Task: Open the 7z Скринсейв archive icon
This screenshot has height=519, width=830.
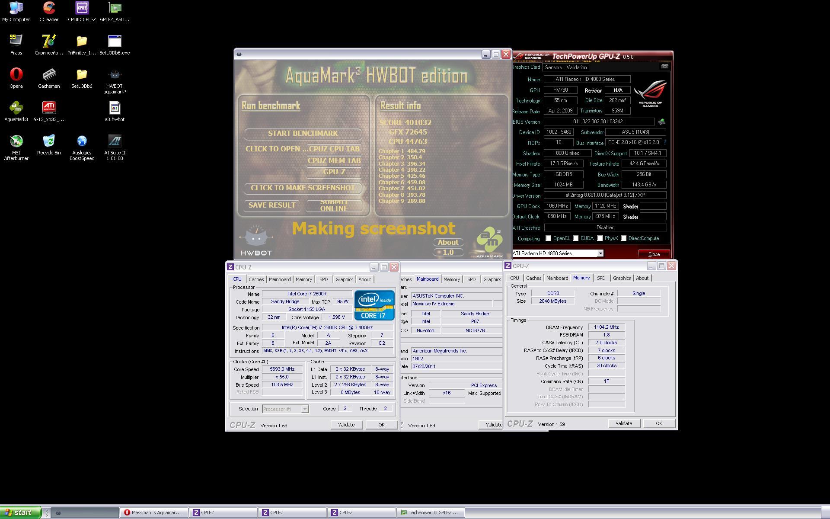Action: [49, 45]
